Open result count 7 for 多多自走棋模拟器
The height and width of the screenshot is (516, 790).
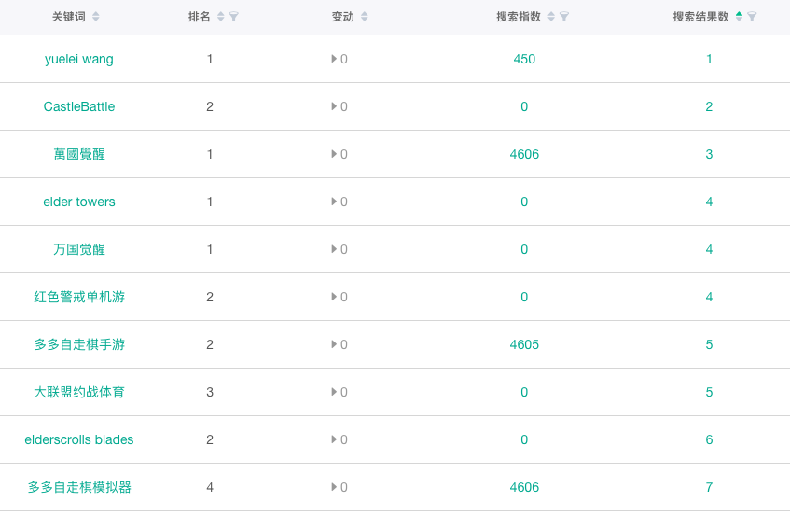pos(709,487)
